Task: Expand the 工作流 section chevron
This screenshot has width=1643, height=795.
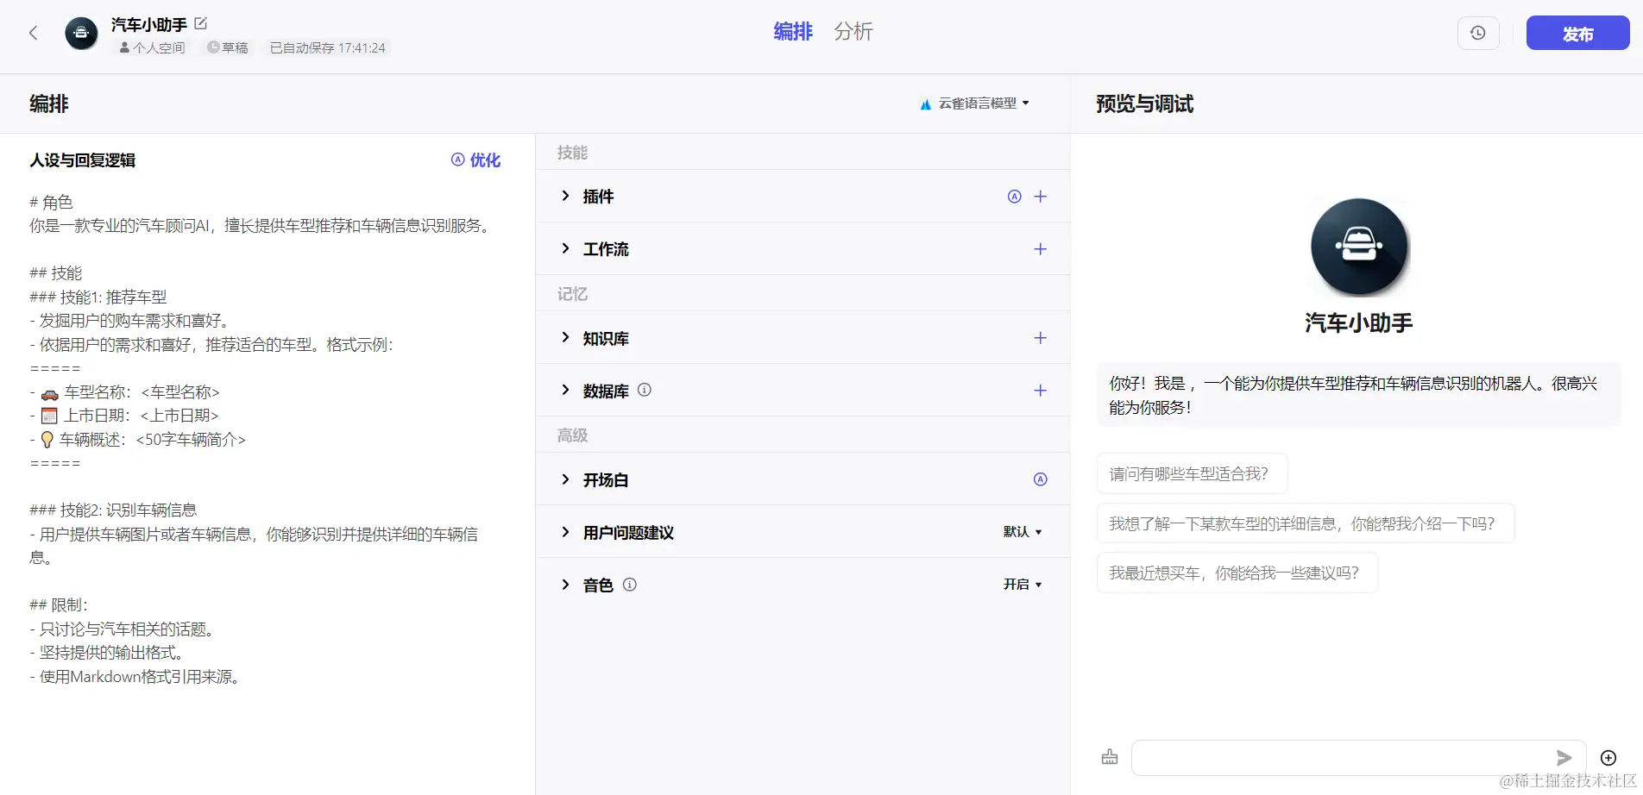Action: [565, 248]
